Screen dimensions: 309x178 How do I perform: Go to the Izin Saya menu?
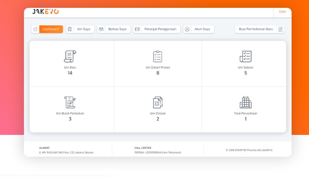(84, 29)
